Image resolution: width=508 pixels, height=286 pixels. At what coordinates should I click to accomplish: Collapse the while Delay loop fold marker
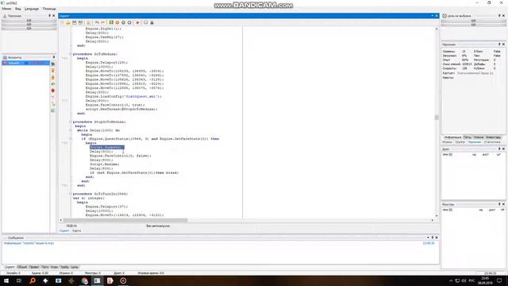(71, 130)
